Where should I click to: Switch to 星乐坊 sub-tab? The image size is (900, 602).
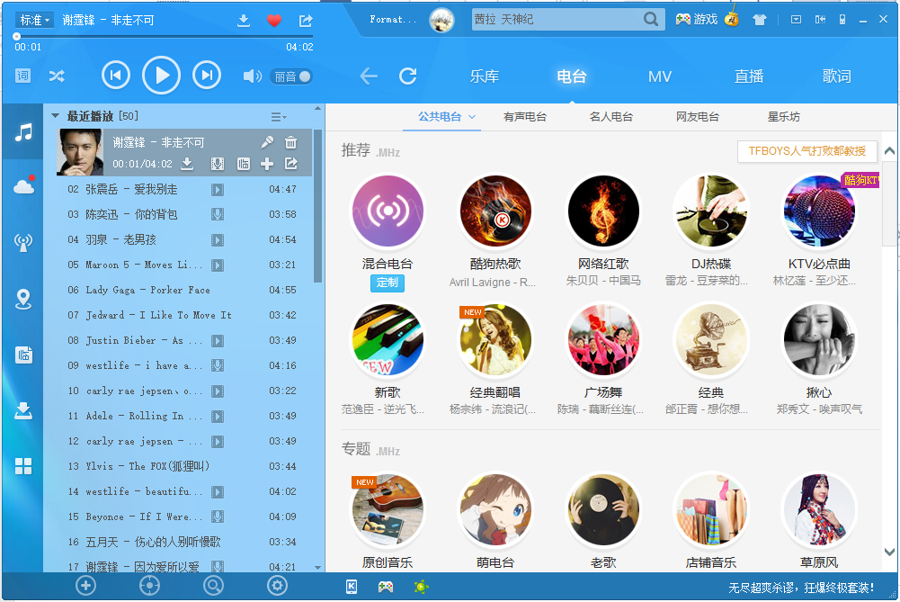coord(783,117)
